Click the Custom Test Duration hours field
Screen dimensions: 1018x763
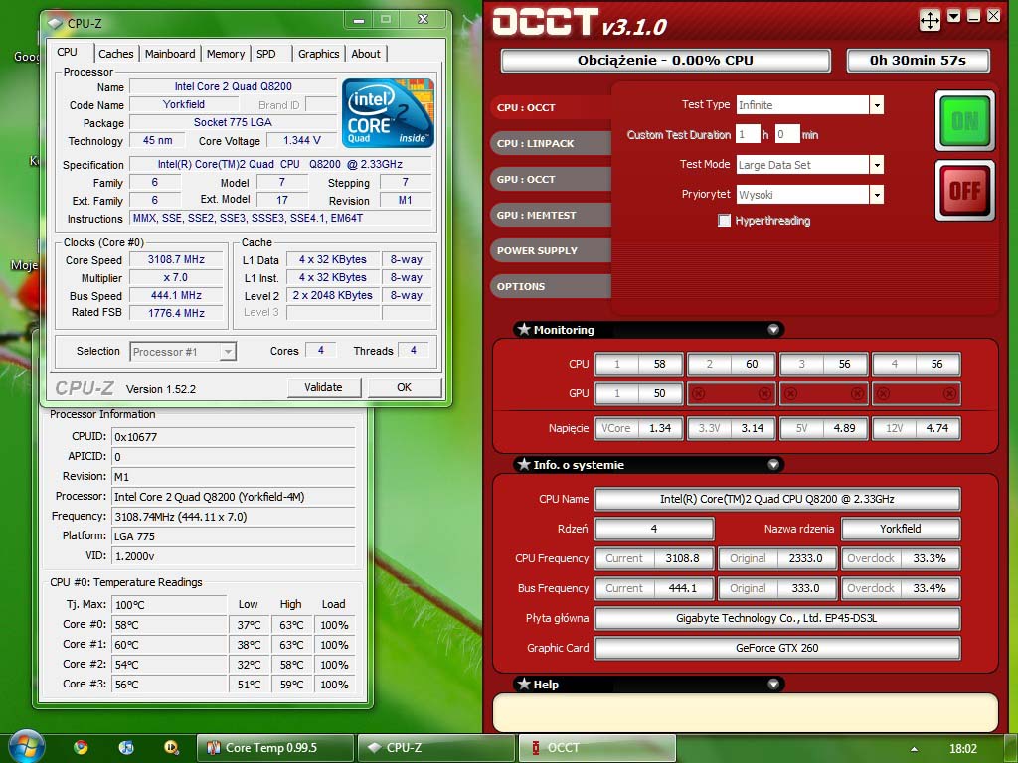click(x=748, y=134)
